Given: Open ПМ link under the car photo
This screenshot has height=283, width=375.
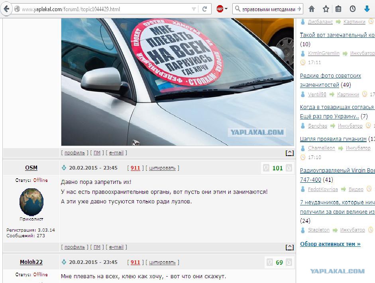Looking at the screenshot, I should pos(97,152).
